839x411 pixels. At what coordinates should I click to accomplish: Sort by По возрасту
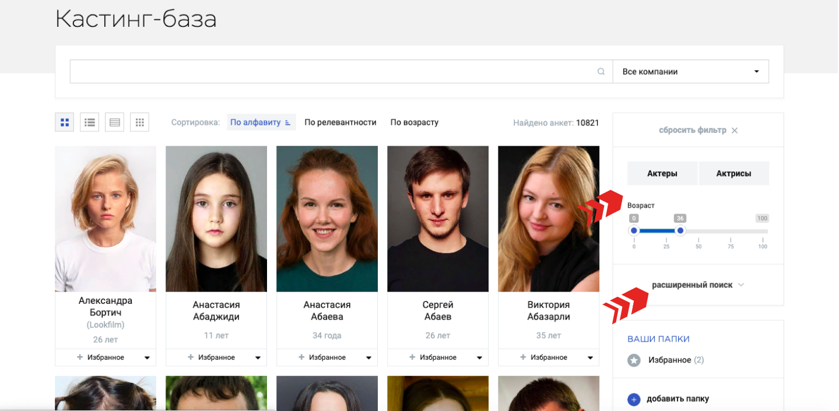pos(415,122)
